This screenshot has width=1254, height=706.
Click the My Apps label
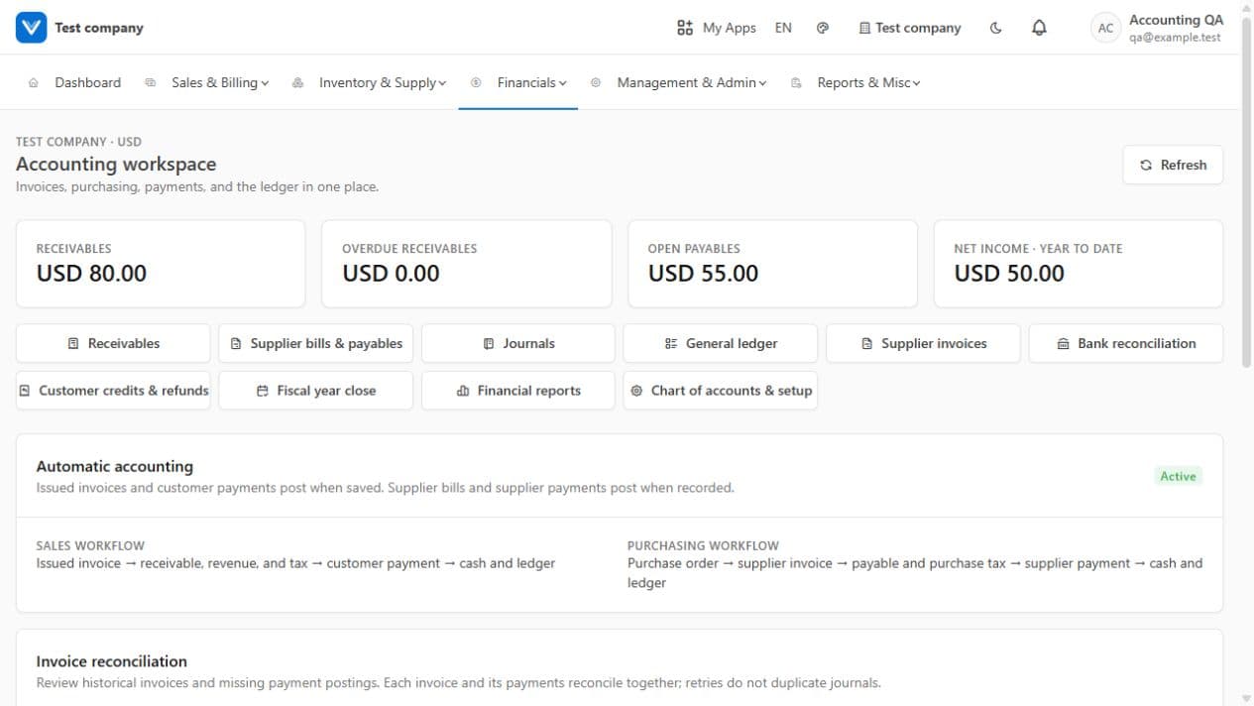[730, 28]
